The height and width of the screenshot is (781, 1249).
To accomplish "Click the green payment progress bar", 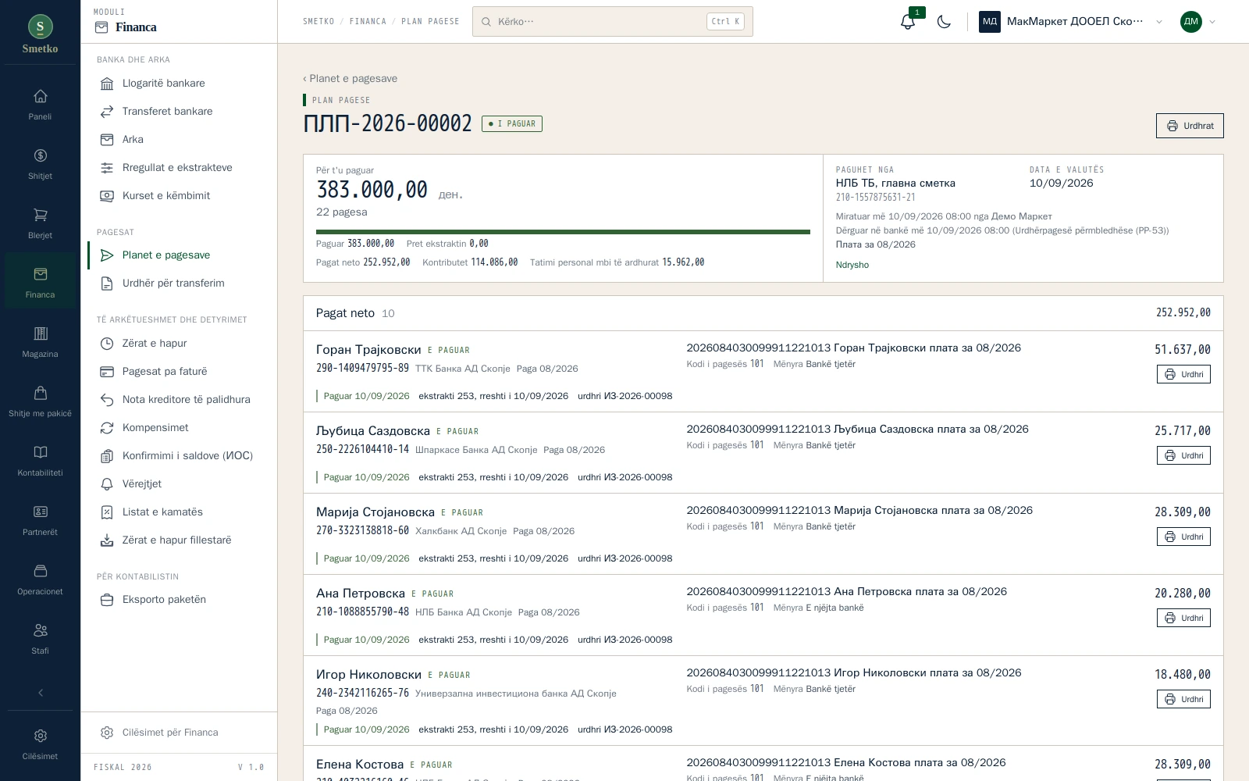I will [x=563, y=232].
